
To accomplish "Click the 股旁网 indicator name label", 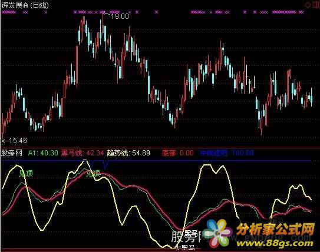I will (11, 152).
